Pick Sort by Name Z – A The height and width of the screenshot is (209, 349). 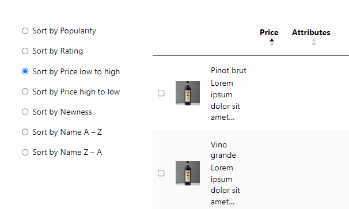(25, 152)
